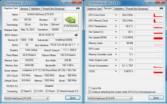Click the Bus Interface question mark icon
167x104 pixels.
(78, 45)
